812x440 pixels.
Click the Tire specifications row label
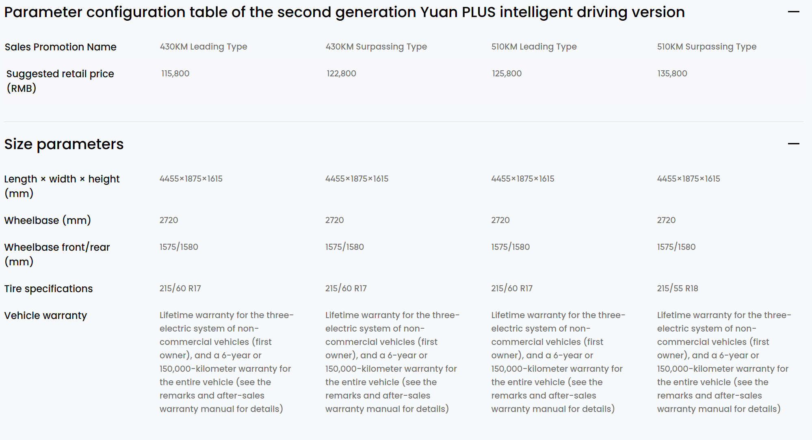pyautogui.click(x=48, y=289)
